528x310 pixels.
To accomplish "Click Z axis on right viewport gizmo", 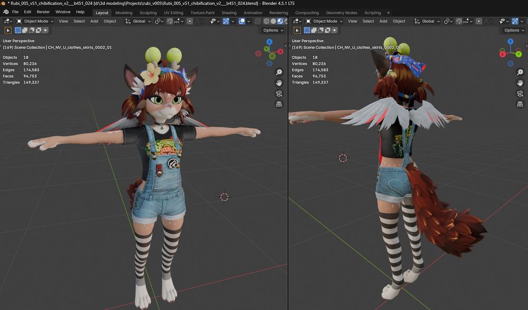I will tap(511, 41).
